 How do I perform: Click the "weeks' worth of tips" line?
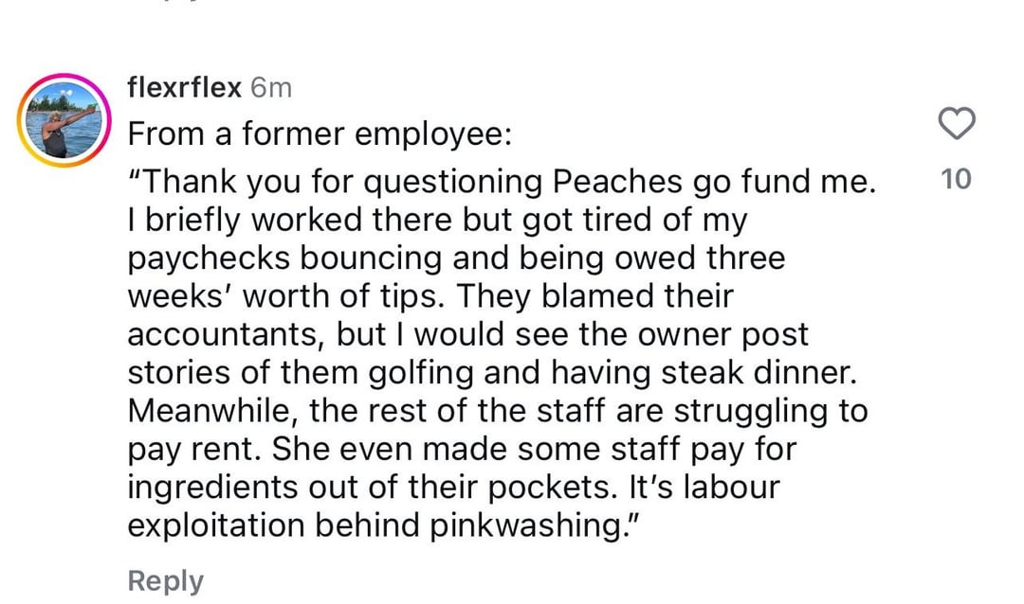click(430, 296)
